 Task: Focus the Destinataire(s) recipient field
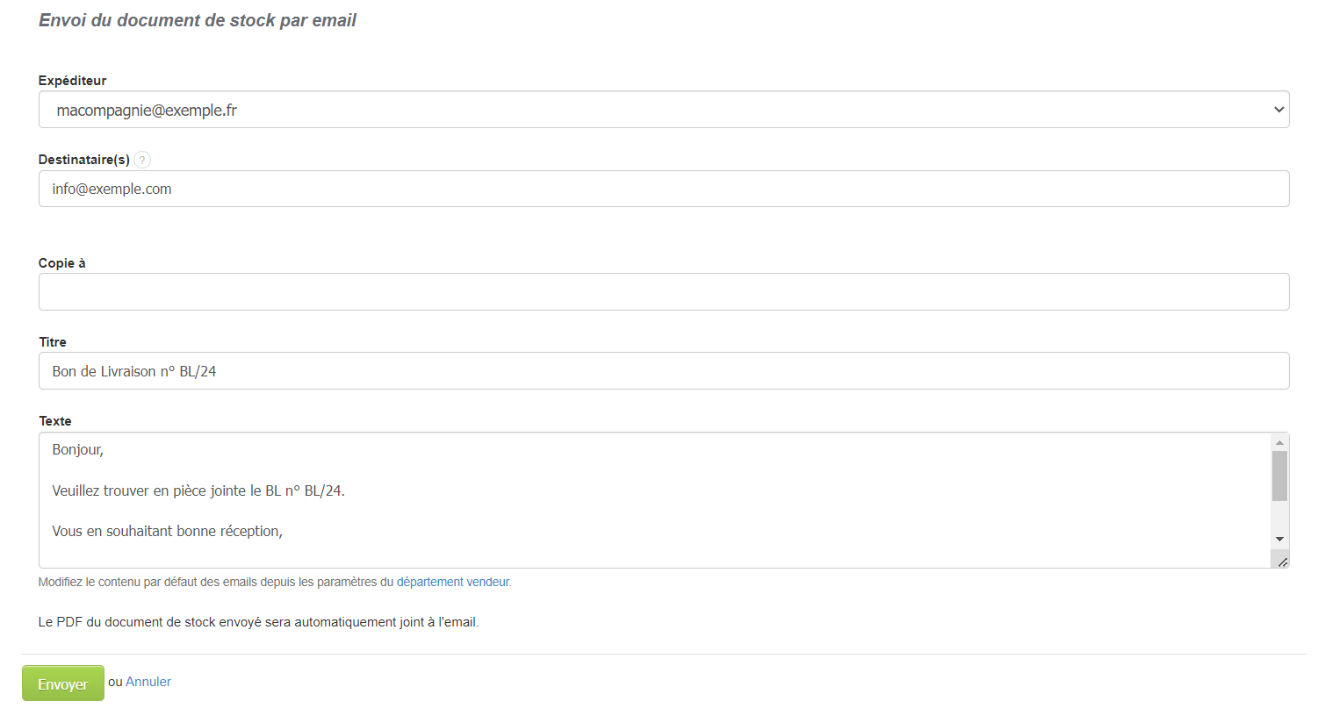tap(663, 189)
